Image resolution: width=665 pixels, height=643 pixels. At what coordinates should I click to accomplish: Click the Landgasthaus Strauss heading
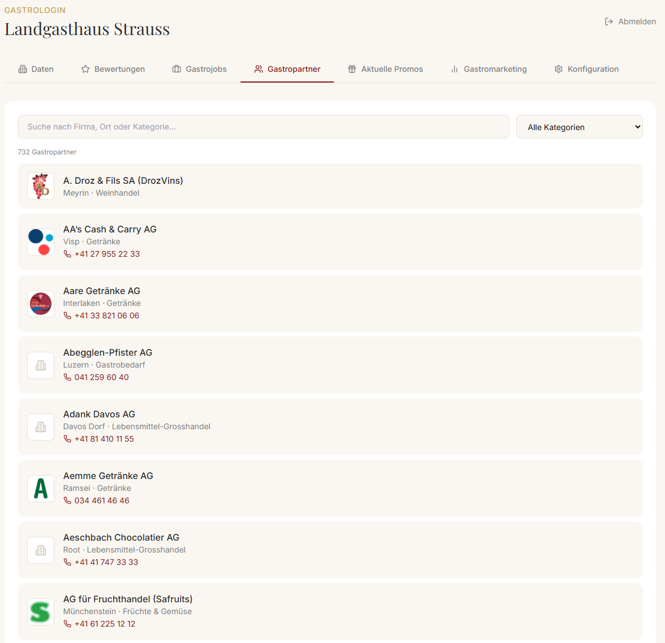click(87, 29)
